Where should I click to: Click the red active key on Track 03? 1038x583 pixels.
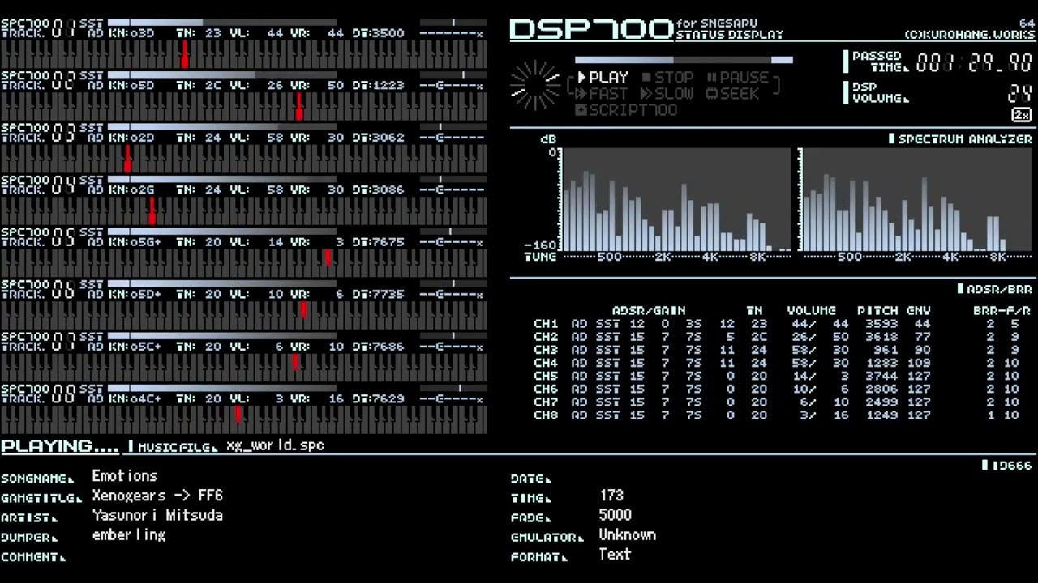click(x=127, y=159)
